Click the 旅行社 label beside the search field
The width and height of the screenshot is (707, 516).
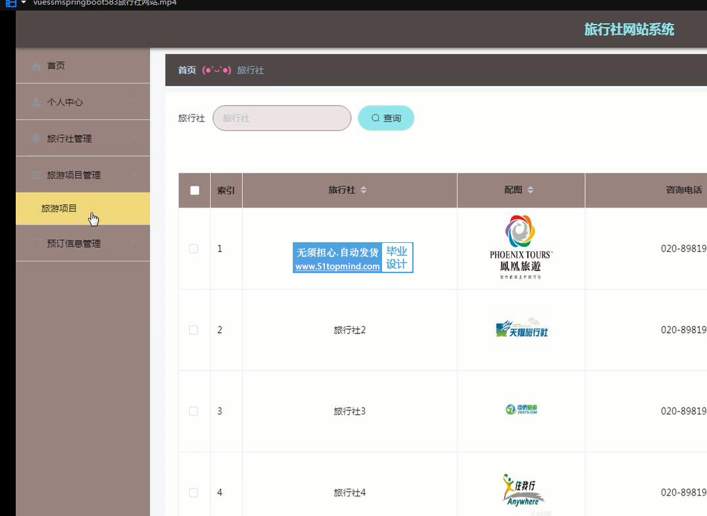191,118
